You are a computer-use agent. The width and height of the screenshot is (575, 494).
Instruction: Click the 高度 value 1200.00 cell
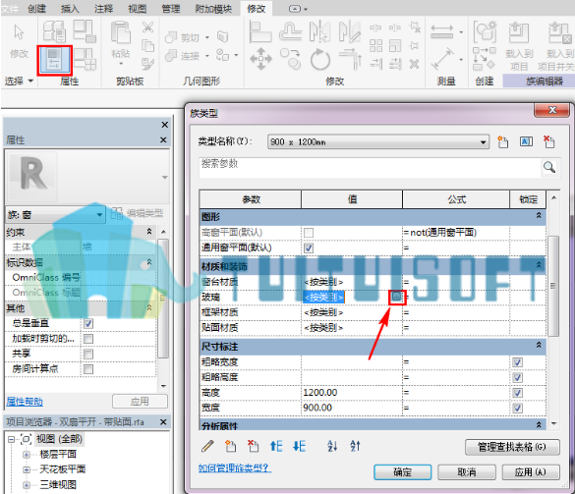pos(352,393)
